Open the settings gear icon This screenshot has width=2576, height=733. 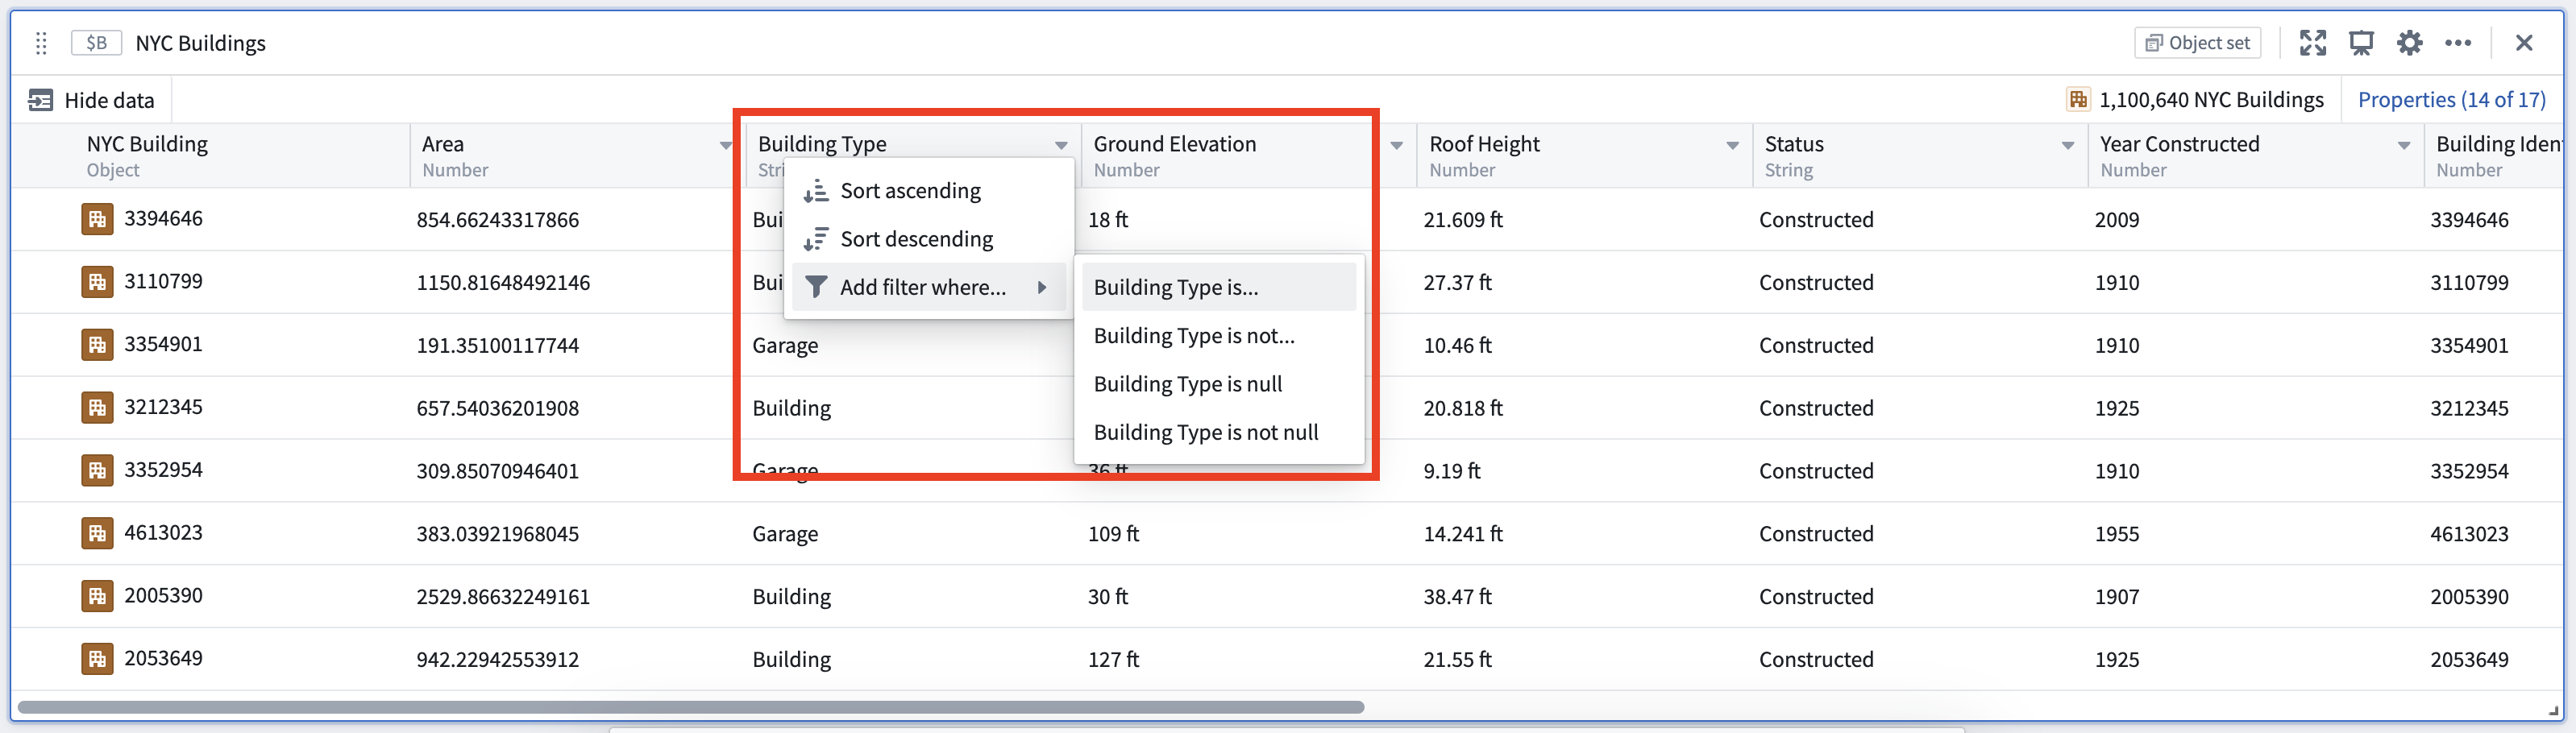[x=2409, y=43]
